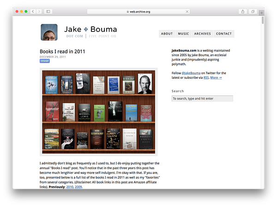Viewport: 277px width, 207px height.
Task: Click the Hemingway book cover
Action: (129, 85)
